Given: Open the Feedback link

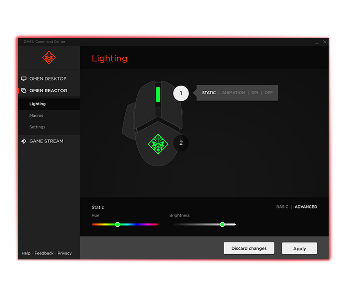Looking at the screenshot, I should 44,253.
